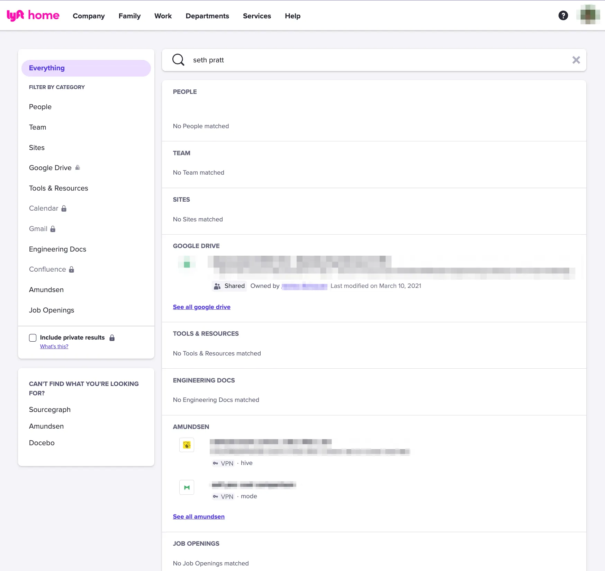Click the blurred owner name link

(305, 286)
